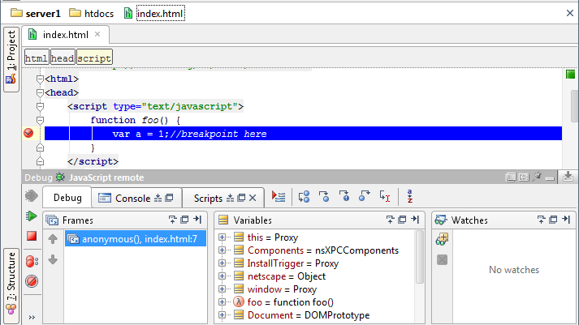Expand the Components variable node
Image resolution: width=579 pixels, height=325 pixels.
click(x=222, y=250)
